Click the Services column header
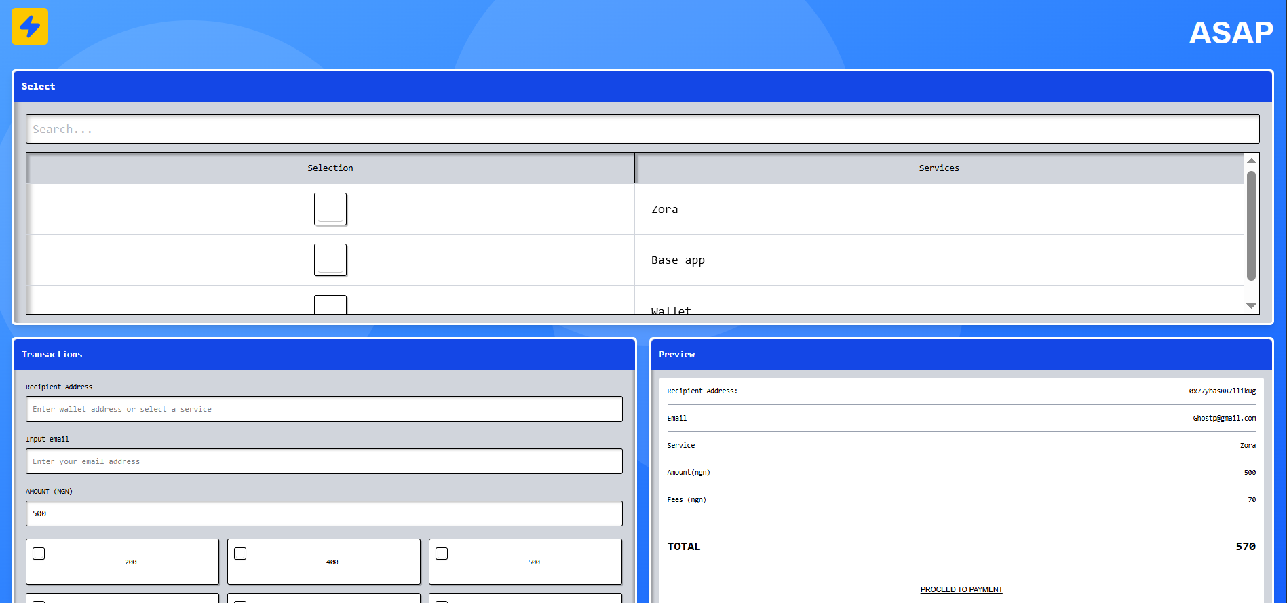 coord(938,168)
